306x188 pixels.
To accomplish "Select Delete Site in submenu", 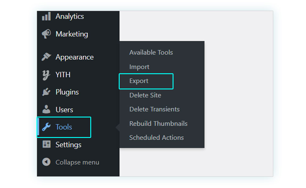I will (x=145, y=95).
